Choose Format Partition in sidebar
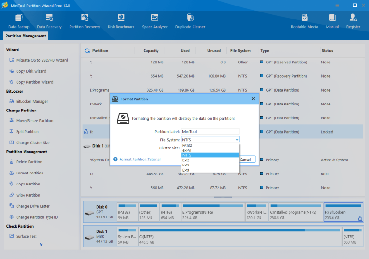This screenshot has height=259, width=369. point(26,173)
